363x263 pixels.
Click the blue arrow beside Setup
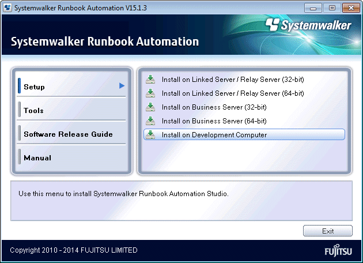[x=122, y=86]
